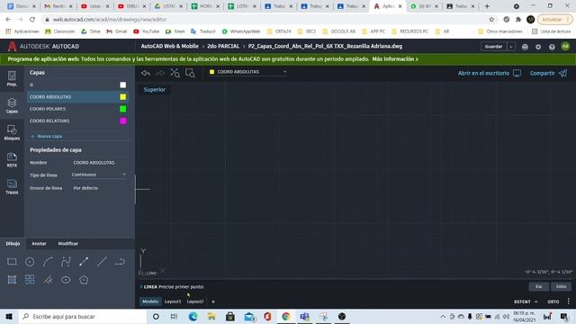Image resolution: width=576 pixels, height=324 pixels.
Task: Click the Compartir share link
Action: tap(548, 73)
